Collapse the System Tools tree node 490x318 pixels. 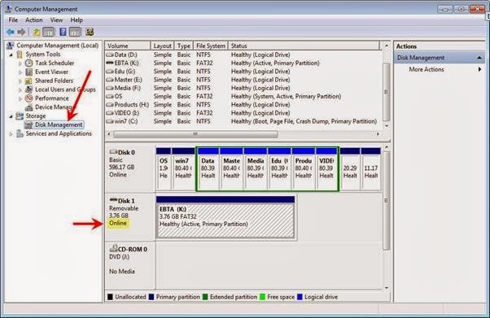11,54
